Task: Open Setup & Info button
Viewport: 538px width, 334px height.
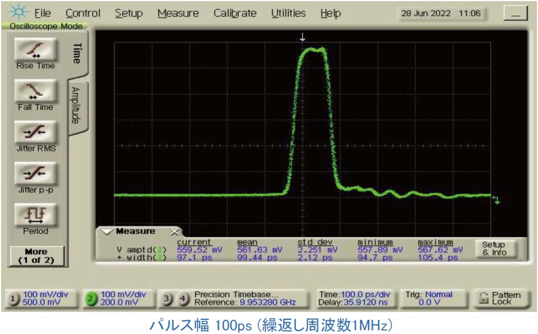Action: coord(494,249)
